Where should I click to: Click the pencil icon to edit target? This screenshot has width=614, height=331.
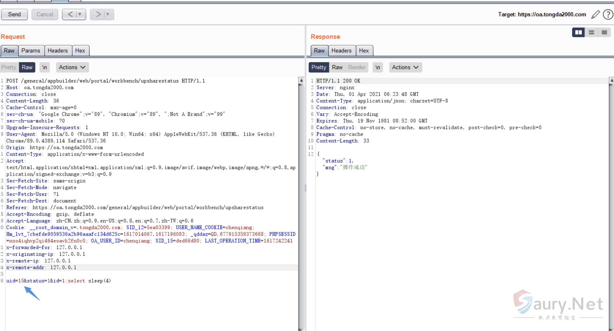[x=596, y=14]
